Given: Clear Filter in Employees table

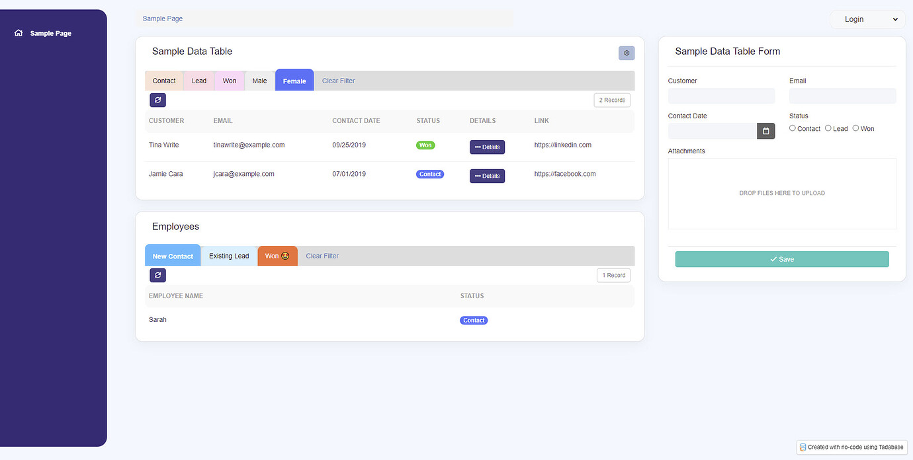Looking at the screenshot, I should (322, 256).
